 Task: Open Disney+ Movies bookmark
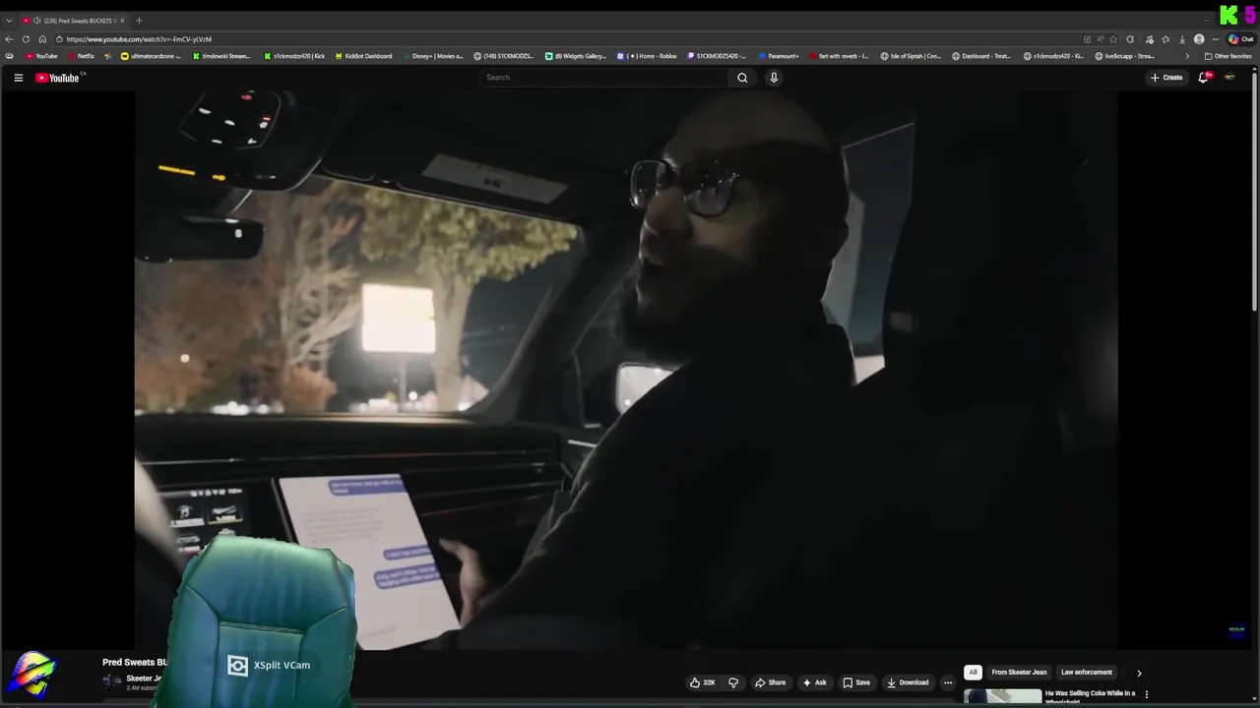point(432,56)
